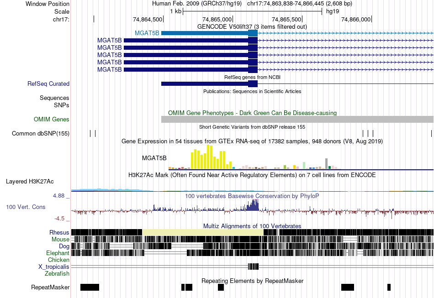The width and height of the screenshot is (434, 298).
Task: Open the H3K27Ac Mark ENCODE track title
Action: 252,175
